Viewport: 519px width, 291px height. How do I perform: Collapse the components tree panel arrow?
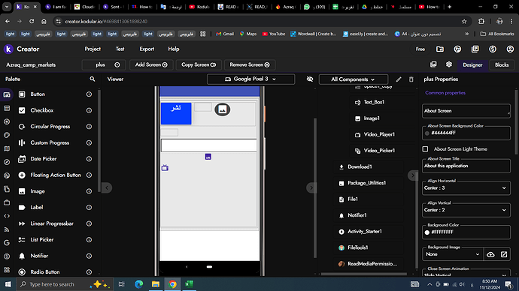pos(311,187)
